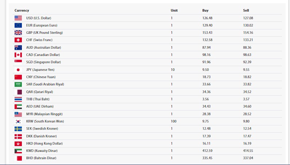
Task: Click the European Union flag icon
Action: [x=18, y=25]
